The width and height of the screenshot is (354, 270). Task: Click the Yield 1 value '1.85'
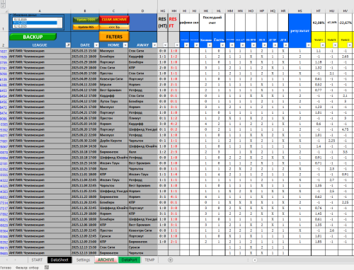pos(318,242)
